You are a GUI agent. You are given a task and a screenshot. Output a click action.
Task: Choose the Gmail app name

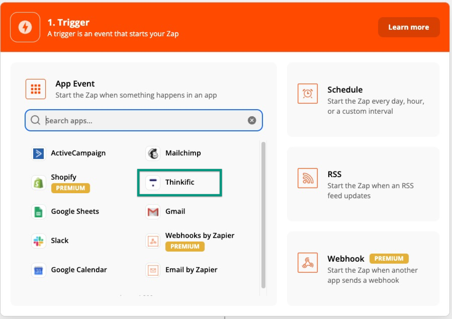coord(175,211)
